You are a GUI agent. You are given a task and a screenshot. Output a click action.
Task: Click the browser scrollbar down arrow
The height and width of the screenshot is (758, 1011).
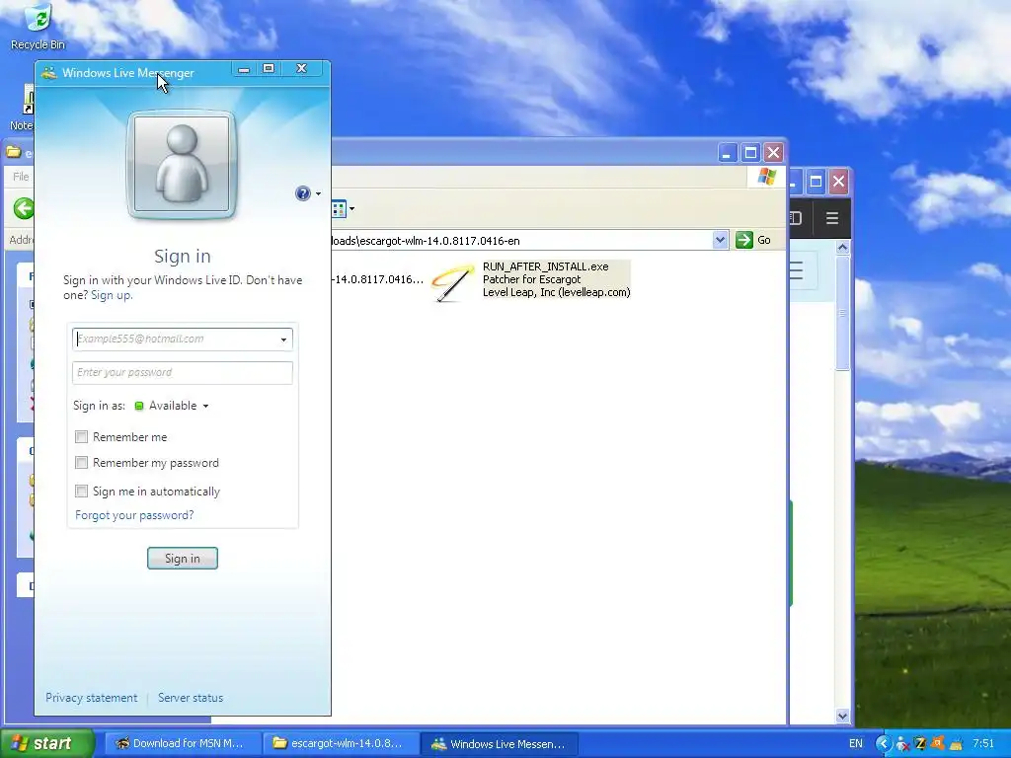[x=842, y=716]
